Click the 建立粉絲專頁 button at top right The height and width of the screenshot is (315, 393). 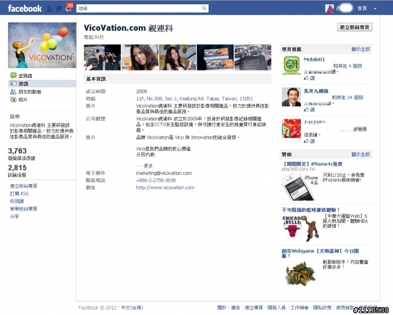pyautogui.click(x=355, y=27)
